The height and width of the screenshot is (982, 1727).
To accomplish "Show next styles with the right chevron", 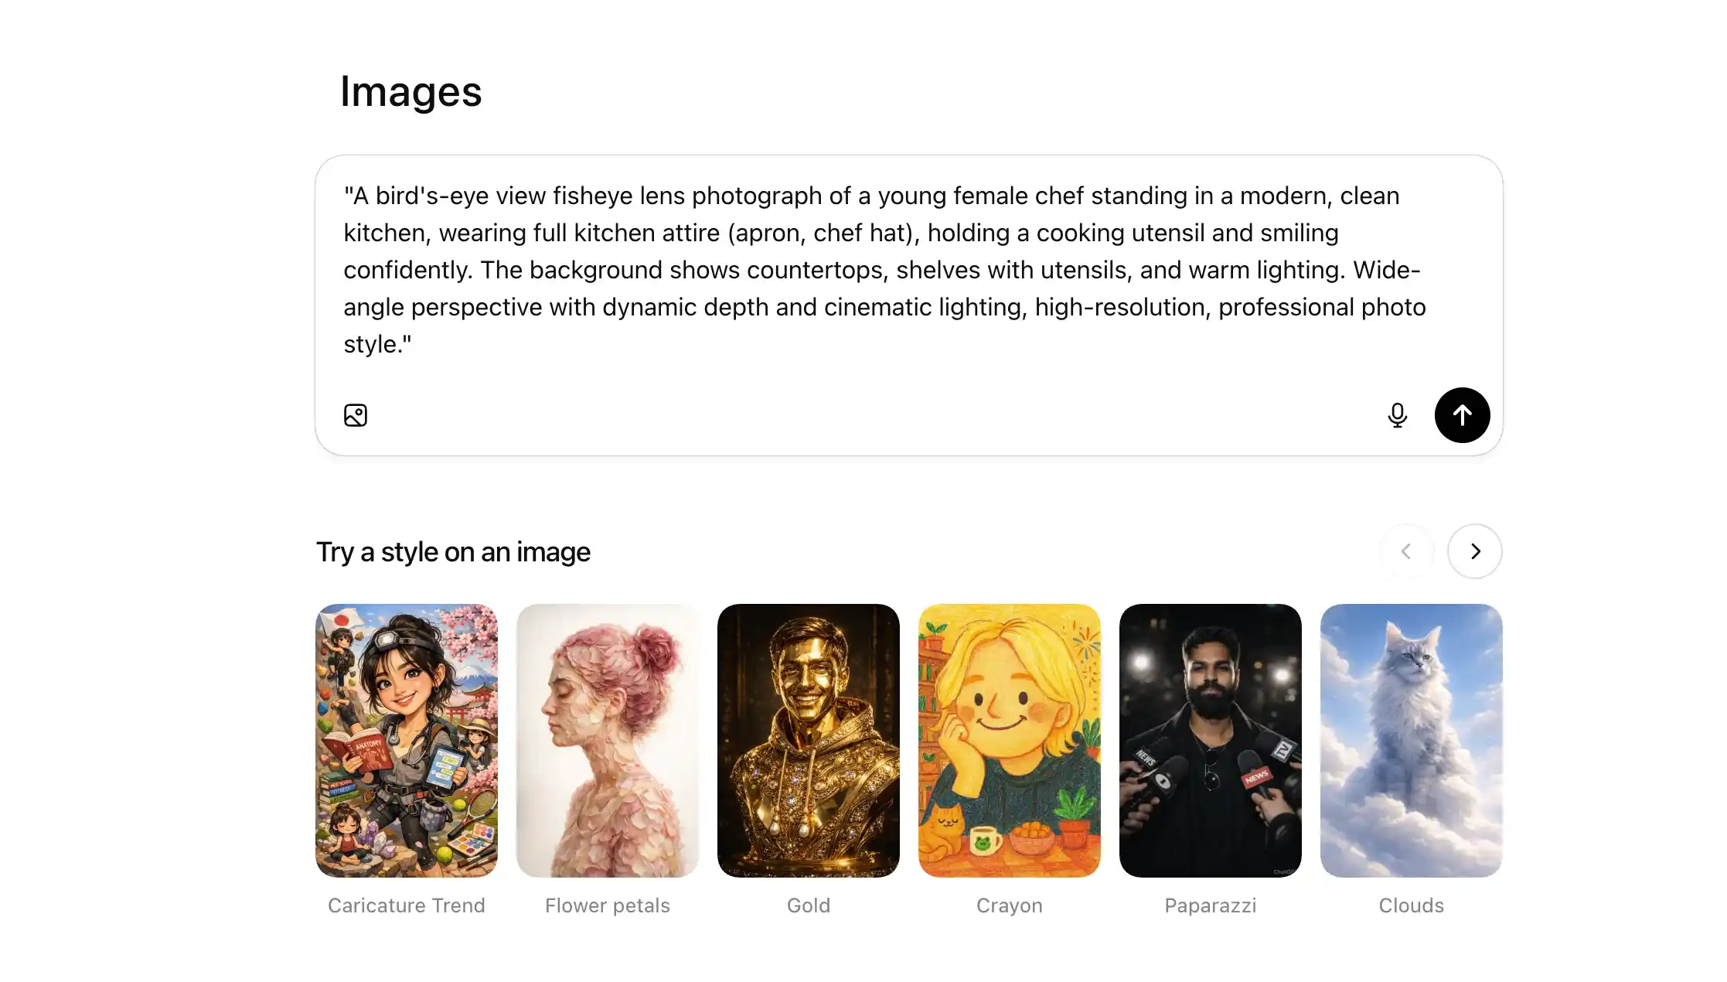I will click(x=1475, y=551).
